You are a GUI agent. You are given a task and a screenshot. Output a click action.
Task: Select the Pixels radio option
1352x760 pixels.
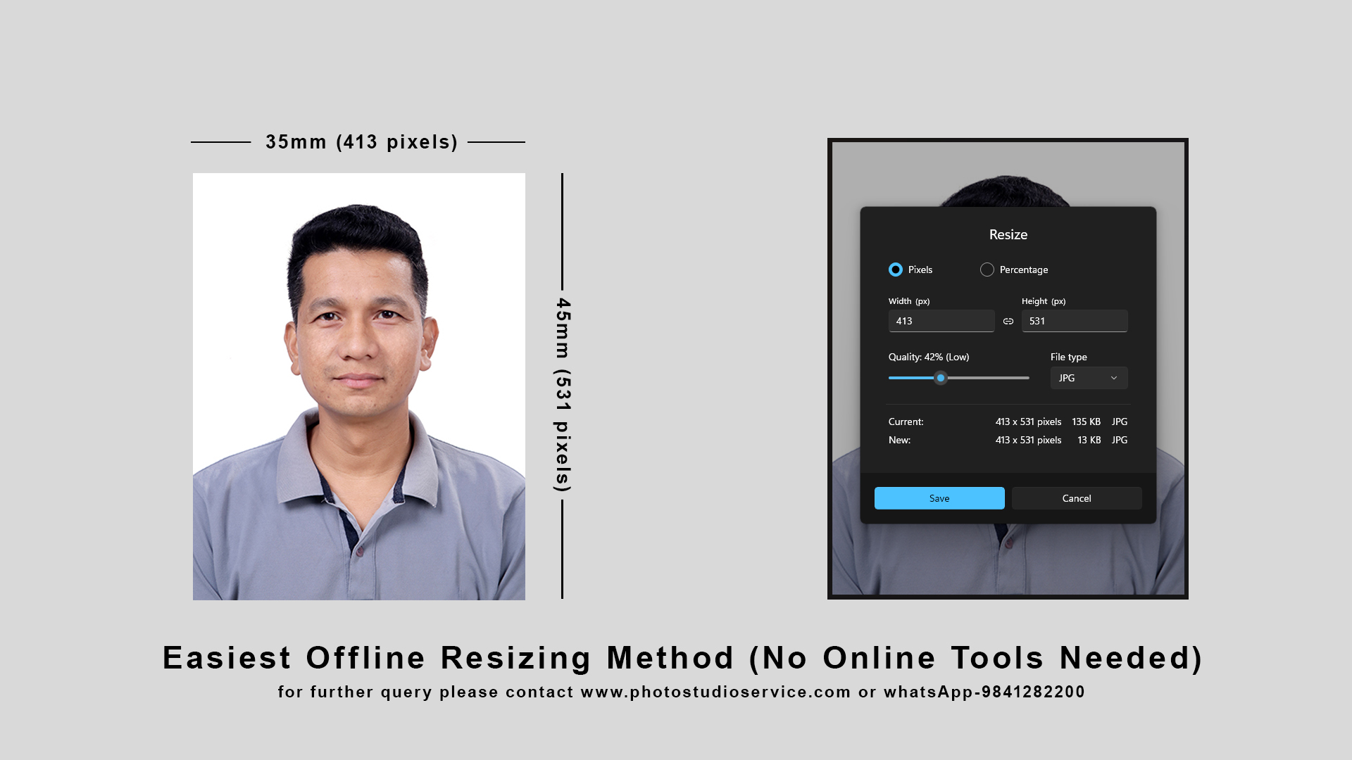pyautogui.click(x=896, y=270)
